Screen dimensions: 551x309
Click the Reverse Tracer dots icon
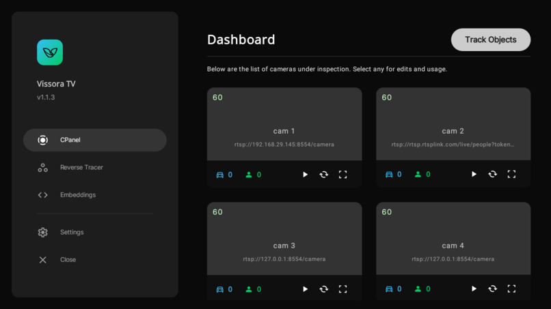coord(43,168)
